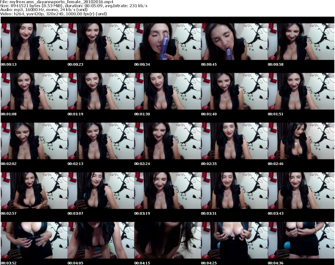Image resolution: width=335 pixels, height=265 pixels.
Task: Select the timestamp text 00:04:05
Action: click(x=76, y=263)
